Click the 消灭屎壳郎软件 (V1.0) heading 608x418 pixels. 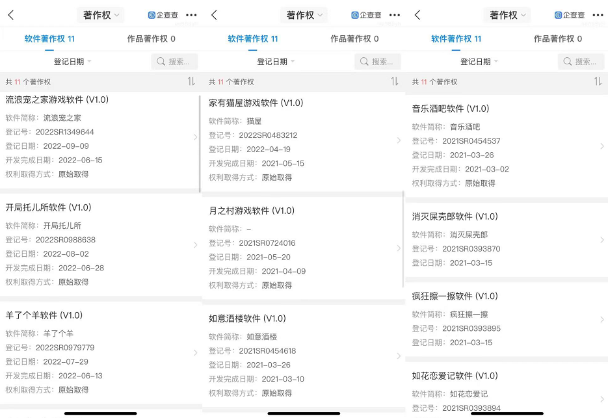point(455,216)
